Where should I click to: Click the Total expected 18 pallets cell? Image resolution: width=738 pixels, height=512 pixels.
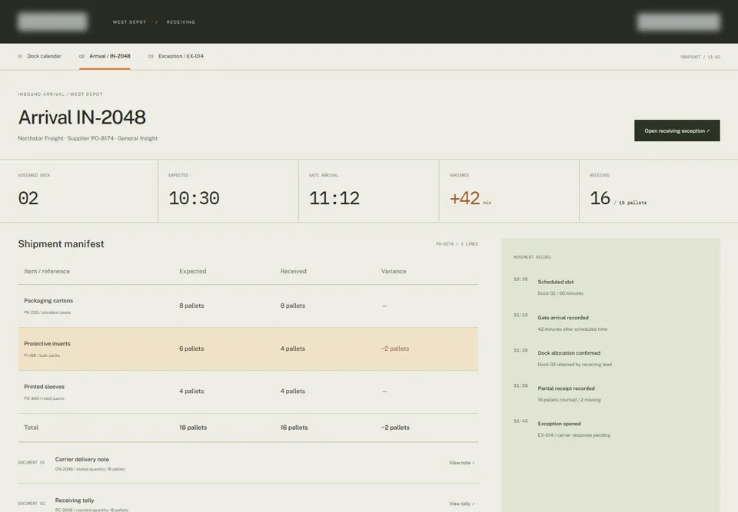click(193, 428)
